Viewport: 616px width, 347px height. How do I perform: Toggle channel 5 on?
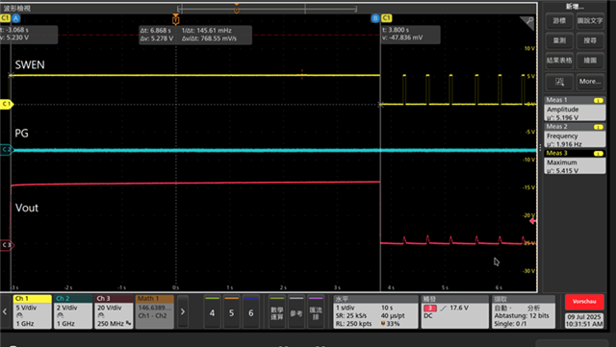[x=231, y=311]
